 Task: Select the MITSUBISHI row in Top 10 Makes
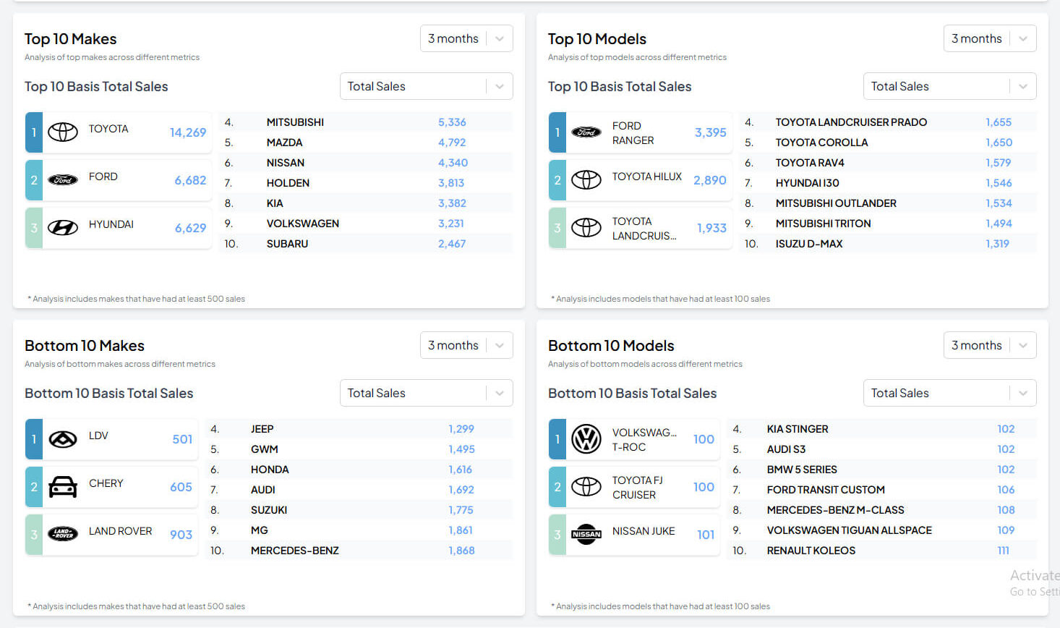click(x=366, y=122)
